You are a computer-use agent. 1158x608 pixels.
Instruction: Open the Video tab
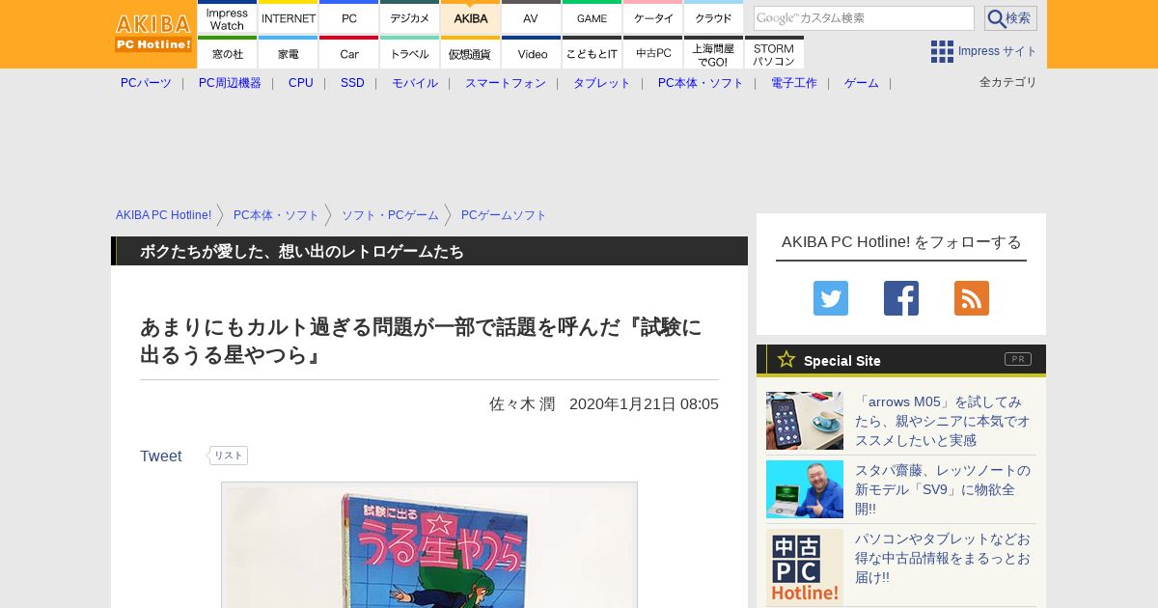pos(532,53)
